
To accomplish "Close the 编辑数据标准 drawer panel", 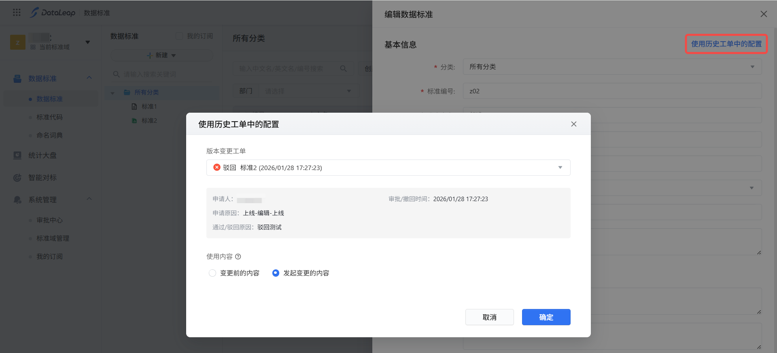I will [x=763, y=14].
